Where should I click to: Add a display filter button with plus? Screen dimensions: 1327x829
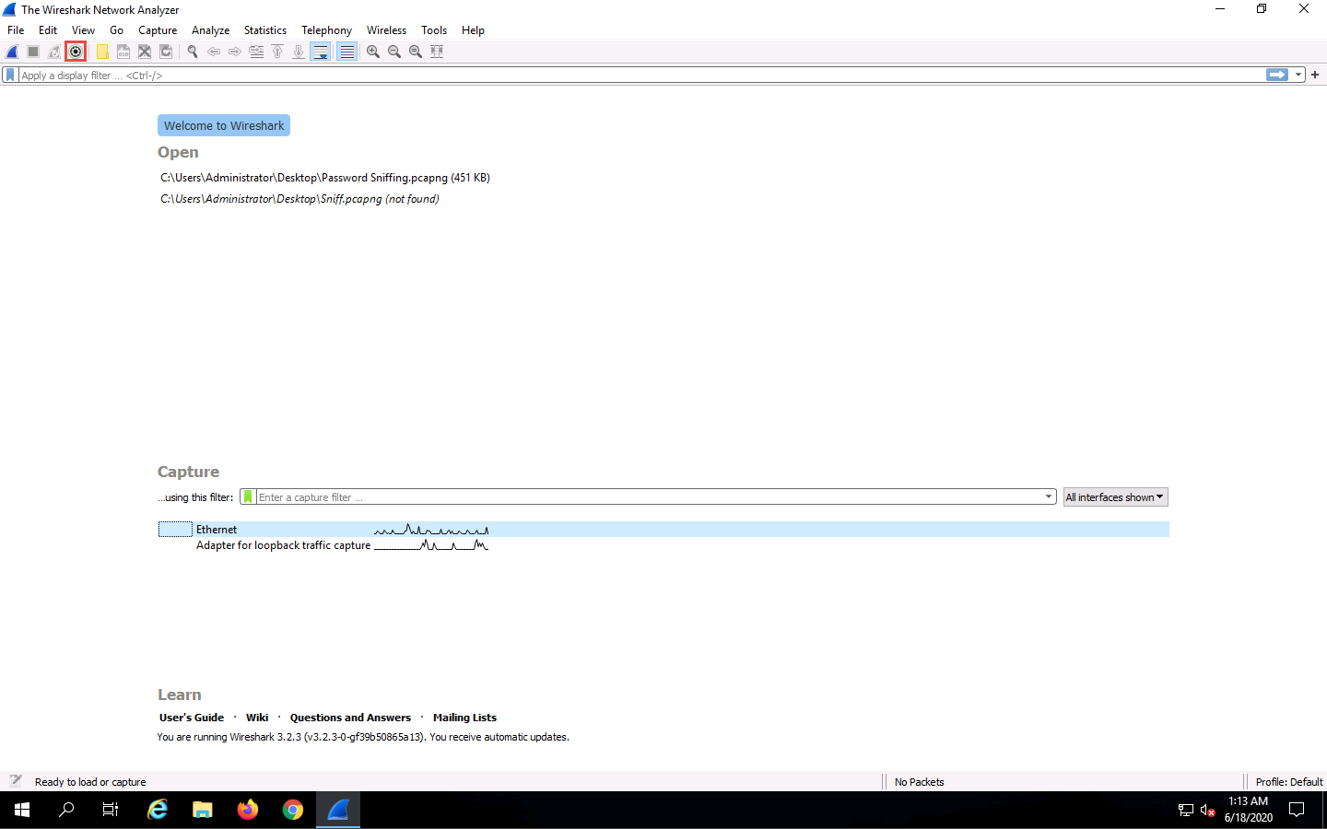[1315, 75]
